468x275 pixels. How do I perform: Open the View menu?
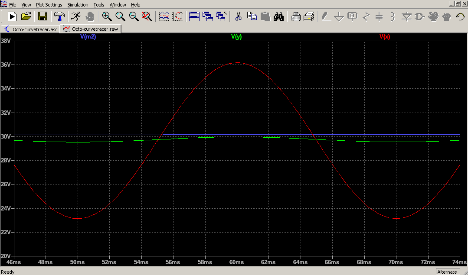[x=26, y=5]
